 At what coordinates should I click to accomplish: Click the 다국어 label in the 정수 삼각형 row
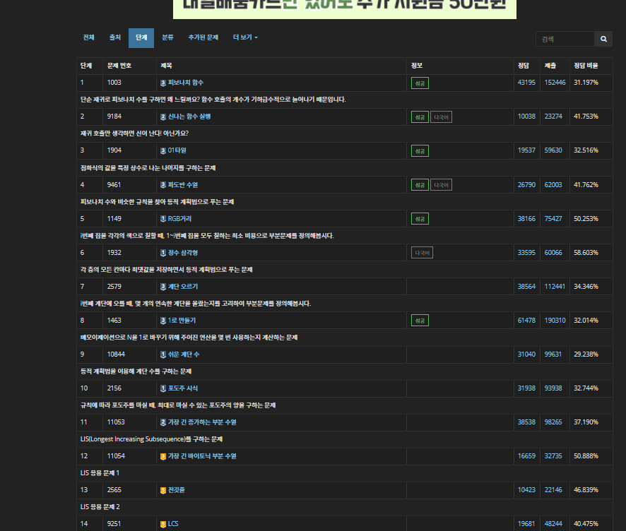pyautogui.click(x=422, y=253)
